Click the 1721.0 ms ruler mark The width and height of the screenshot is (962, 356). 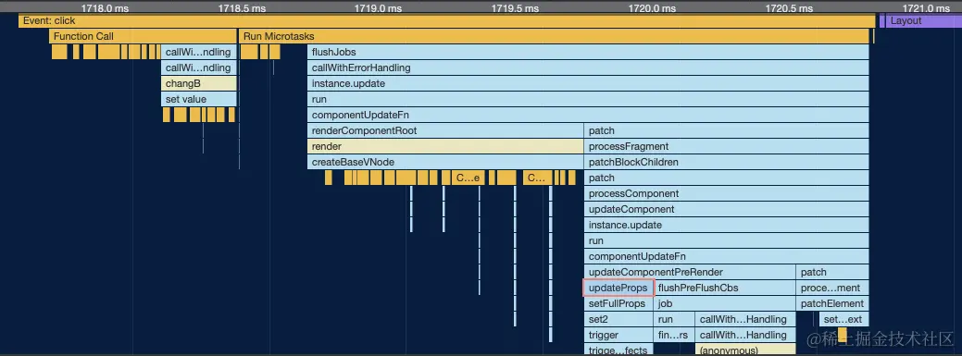click(926, 8)
